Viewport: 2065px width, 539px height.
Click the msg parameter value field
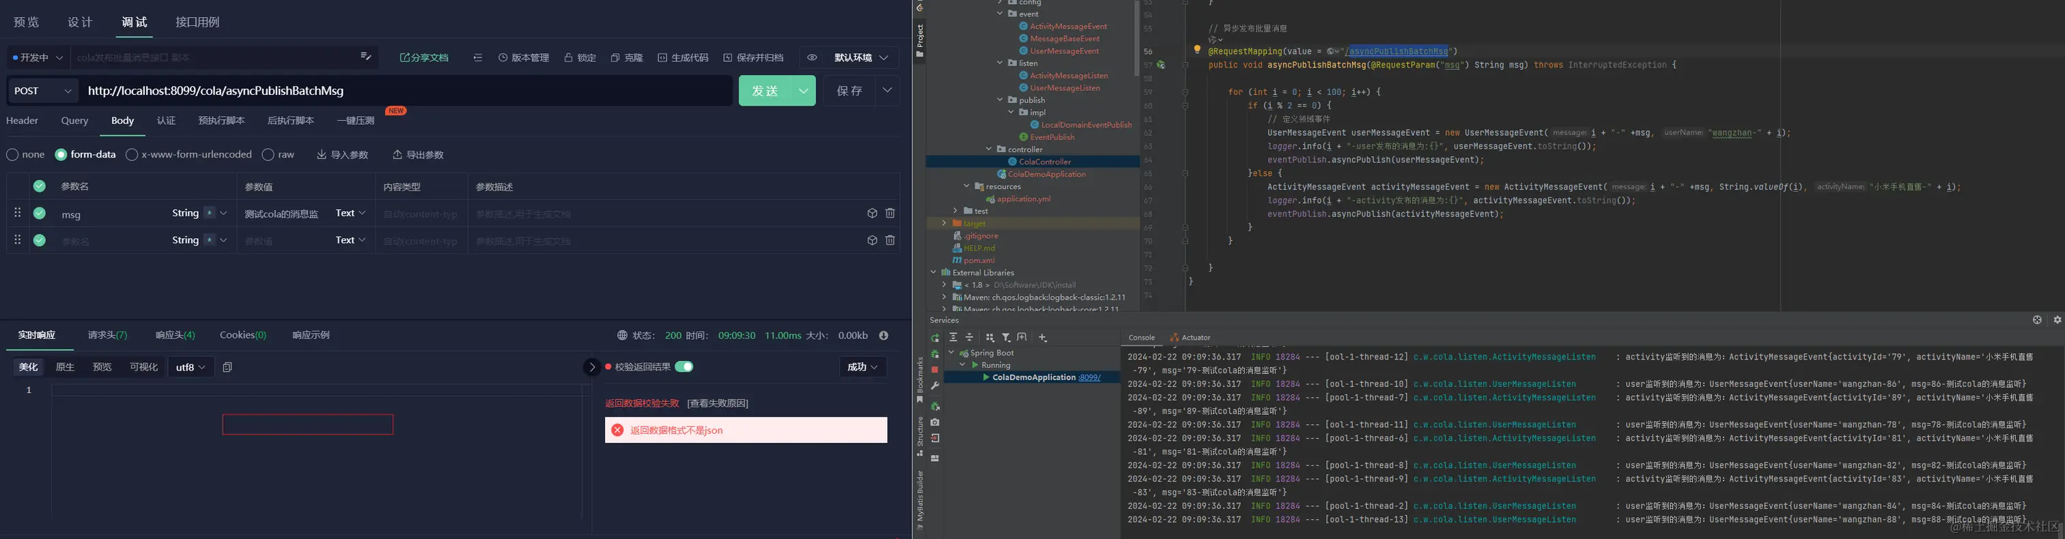coord(281,214)
